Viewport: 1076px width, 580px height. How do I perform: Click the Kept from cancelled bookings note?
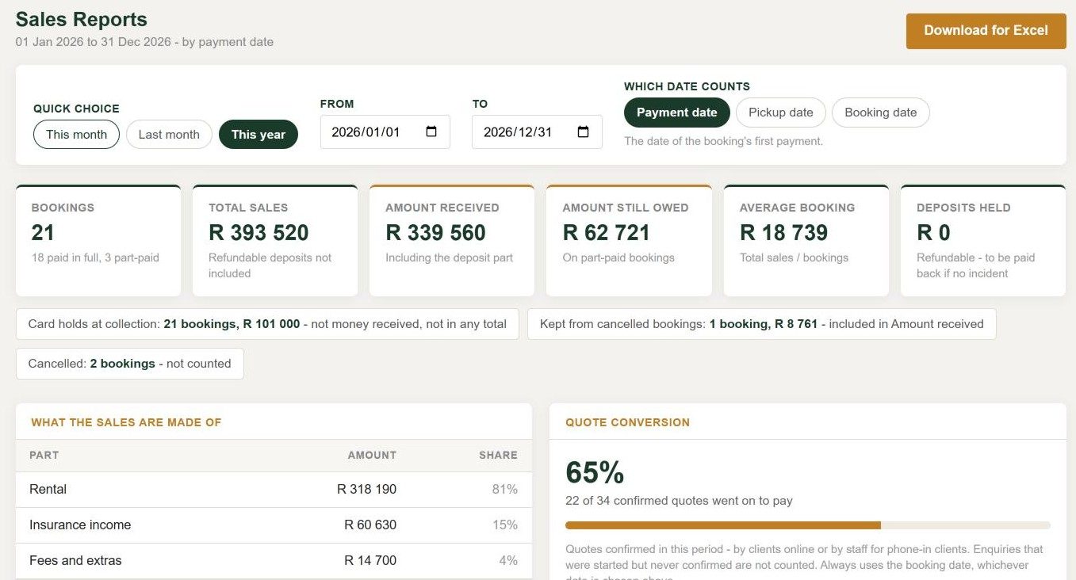(762, 324)
